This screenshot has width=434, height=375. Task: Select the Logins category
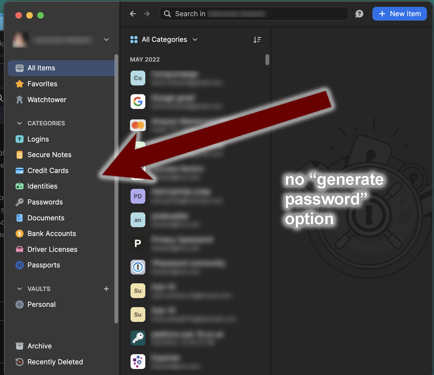(38, 139)
